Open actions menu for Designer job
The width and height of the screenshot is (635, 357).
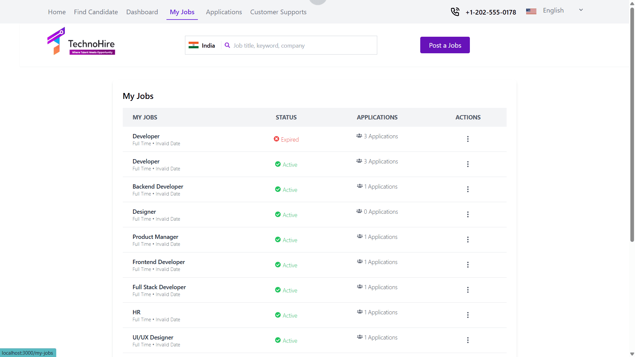click(468, 214)
